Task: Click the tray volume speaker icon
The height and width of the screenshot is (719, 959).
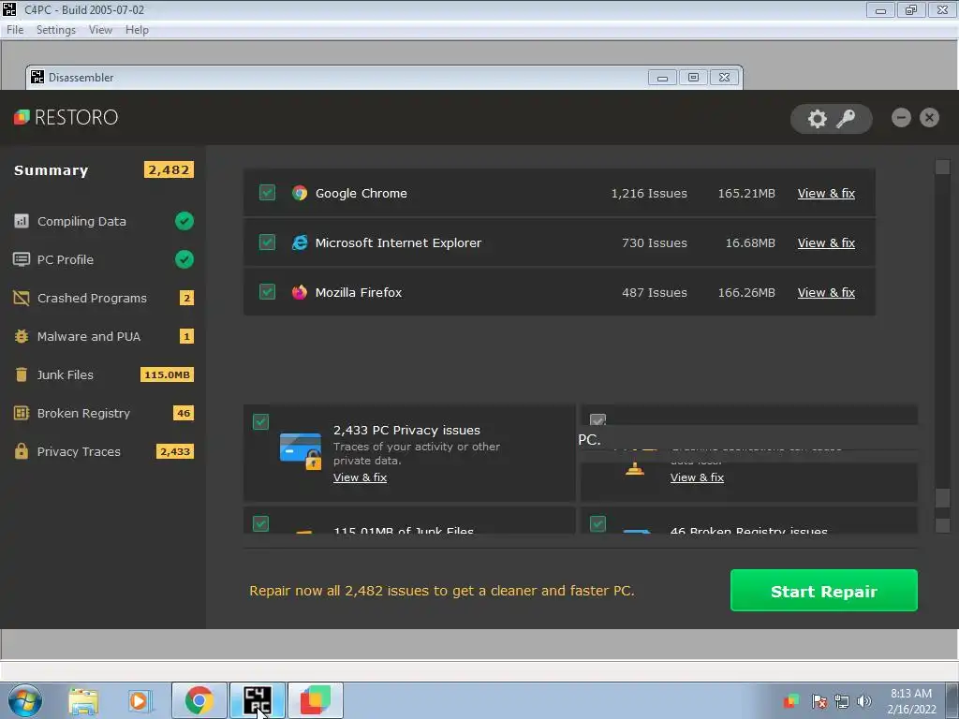Action: tap(864, 701)
